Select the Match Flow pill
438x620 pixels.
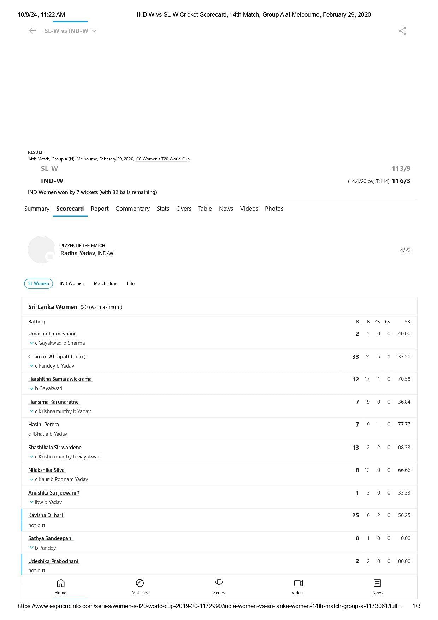[105, 283]
